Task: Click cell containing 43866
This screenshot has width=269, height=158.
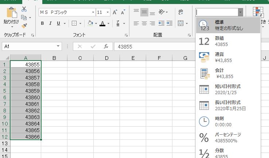Action: (26, 137)
